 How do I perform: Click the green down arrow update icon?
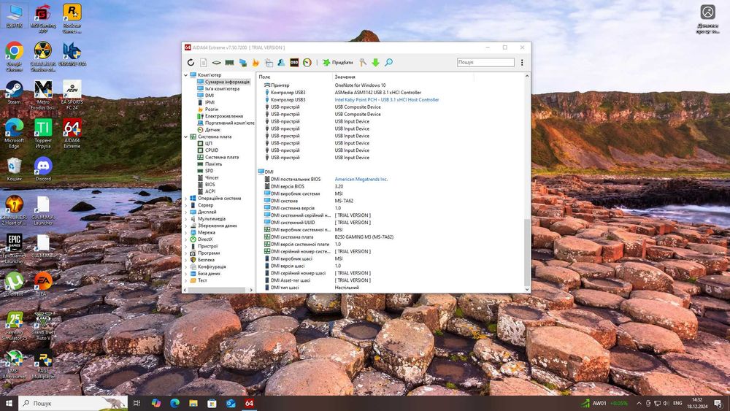tap(375, 63)
